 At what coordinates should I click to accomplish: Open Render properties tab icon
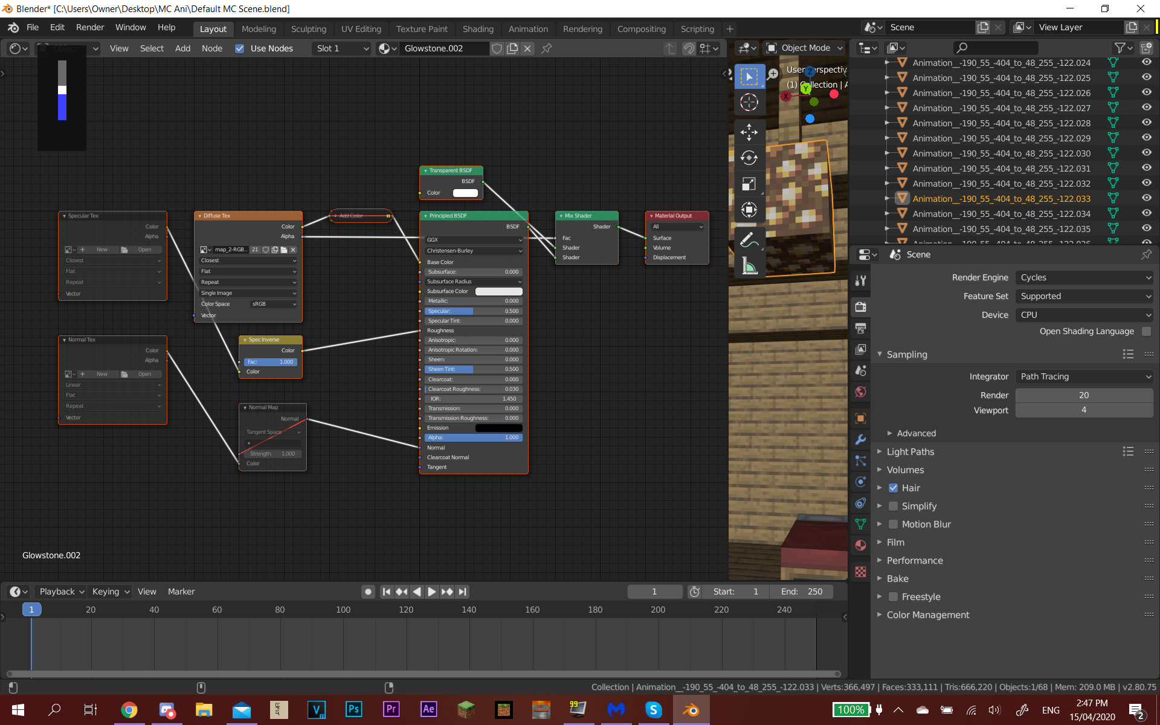[x=861, y=307]
